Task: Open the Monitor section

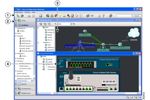Action: click(x=25, y=84)
